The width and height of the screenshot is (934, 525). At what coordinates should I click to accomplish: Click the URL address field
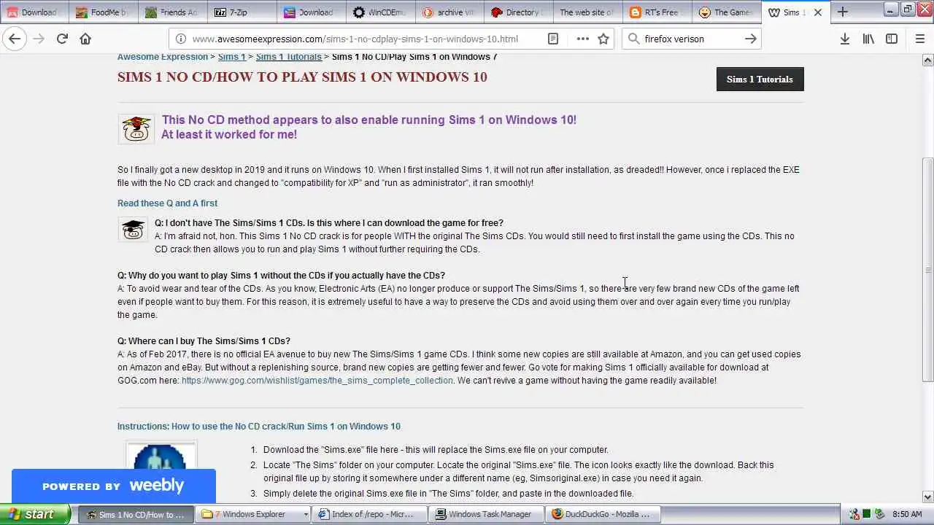(354, 39)
